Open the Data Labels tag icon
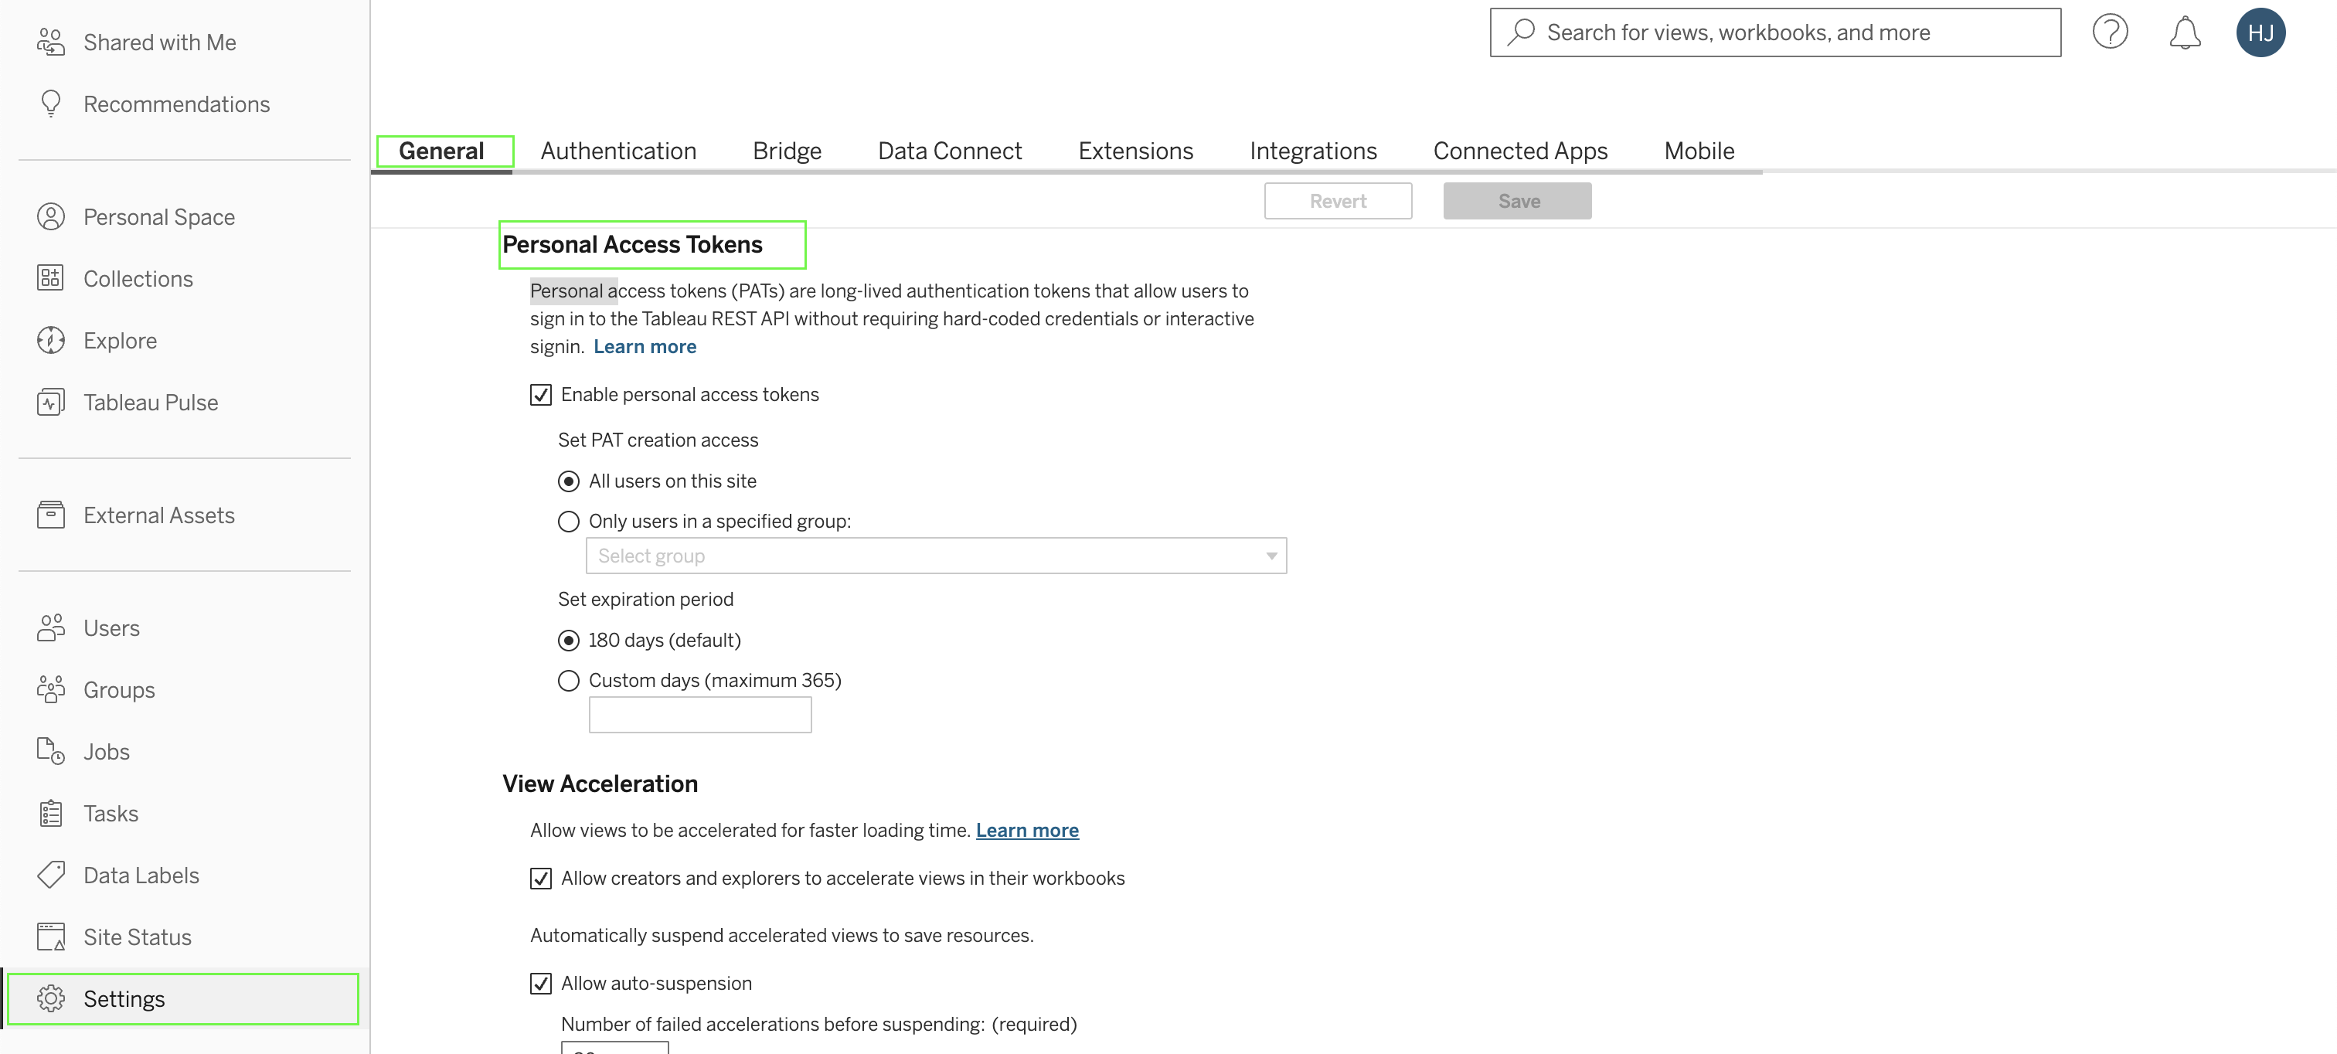Image resolution: width=2337 pixels, height=1054 pixels. click(x=51, y=875)
